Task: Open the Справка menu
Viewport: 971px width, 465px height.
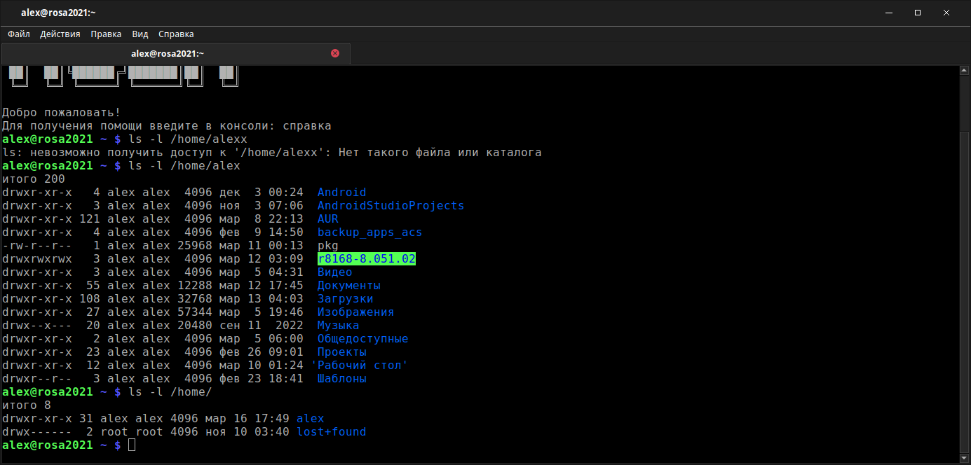Action: [x=176, y=34]
